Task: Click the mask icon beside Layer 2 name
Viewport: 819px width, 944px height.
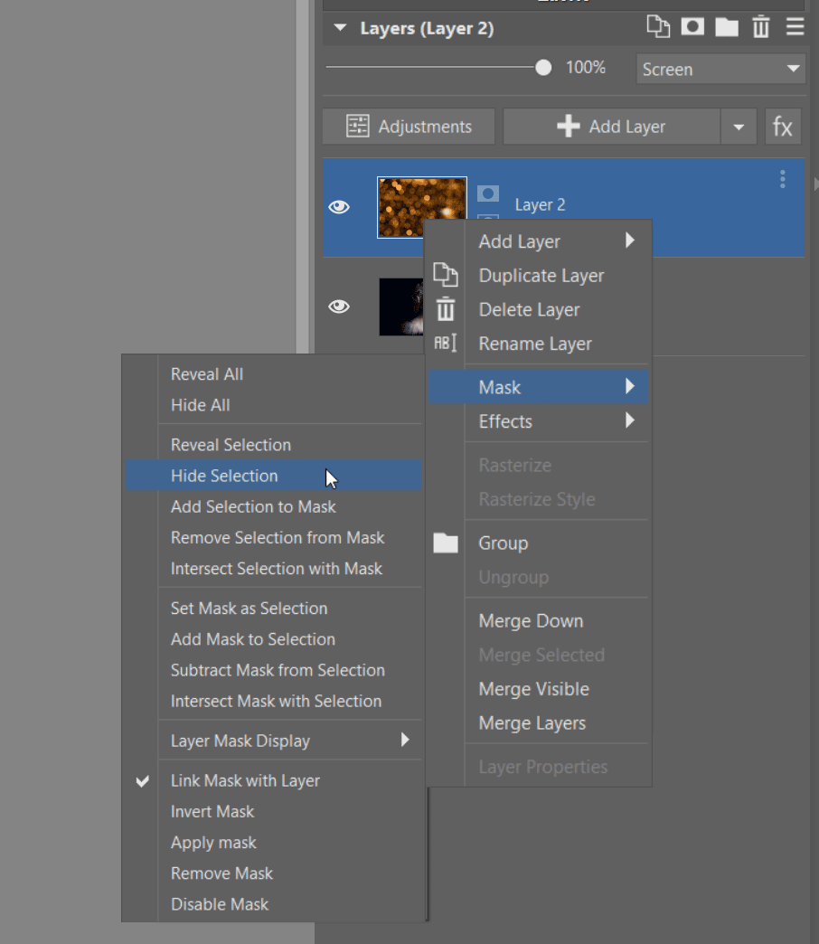Action: tap(488, 194)
